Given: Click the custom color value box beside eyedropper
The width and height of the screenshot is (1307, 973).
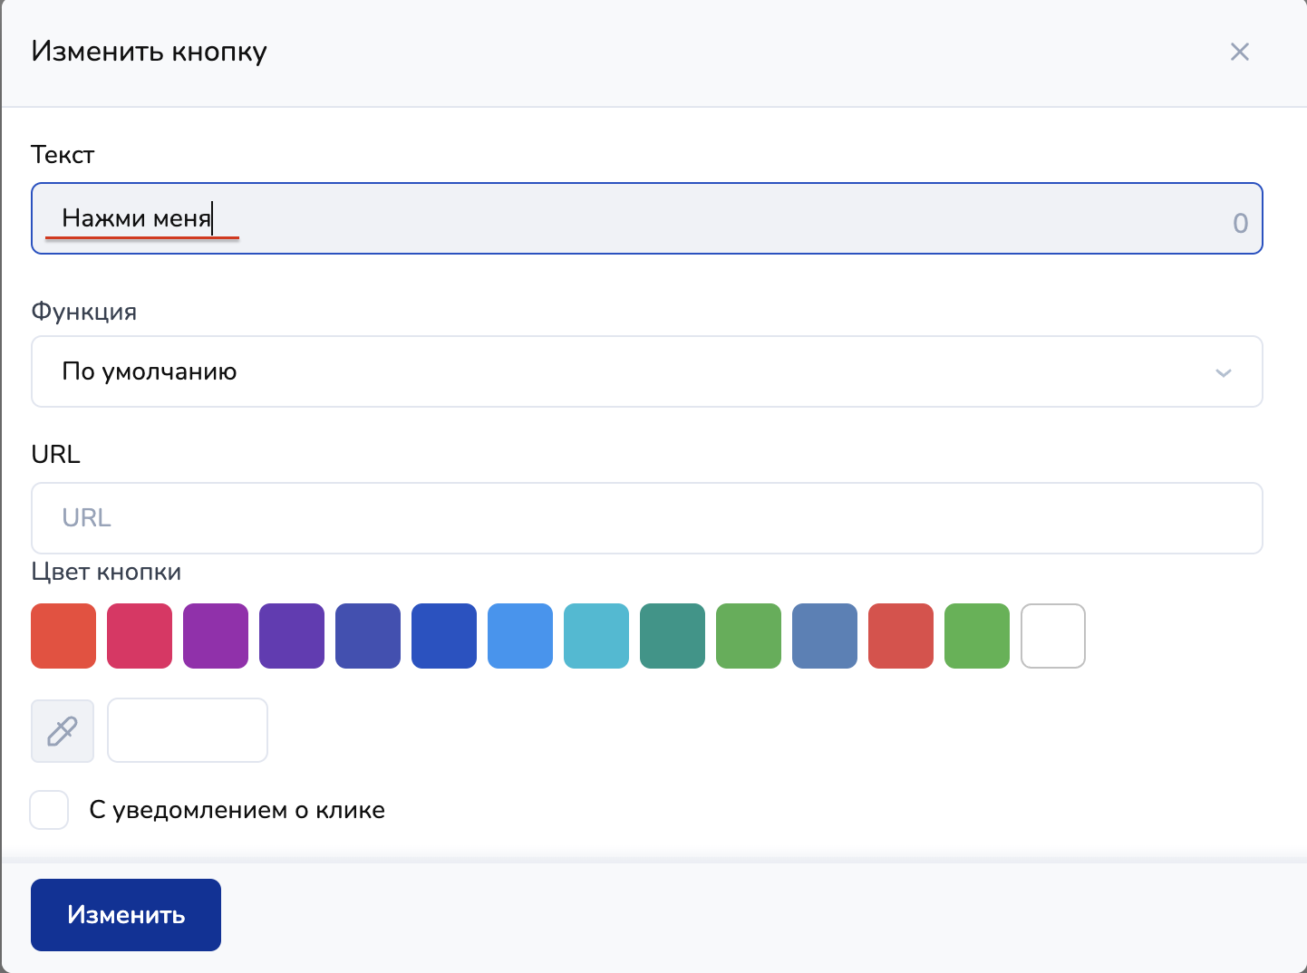Looking at the screenshot, I should coord(188,730).
